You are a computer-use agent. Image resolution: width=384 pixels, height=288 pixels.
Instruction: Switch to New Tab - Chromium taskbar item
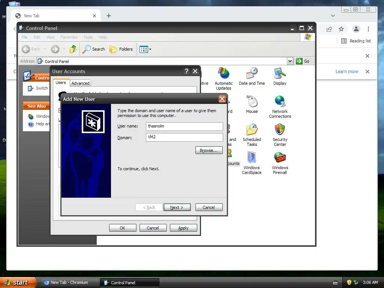69,283
